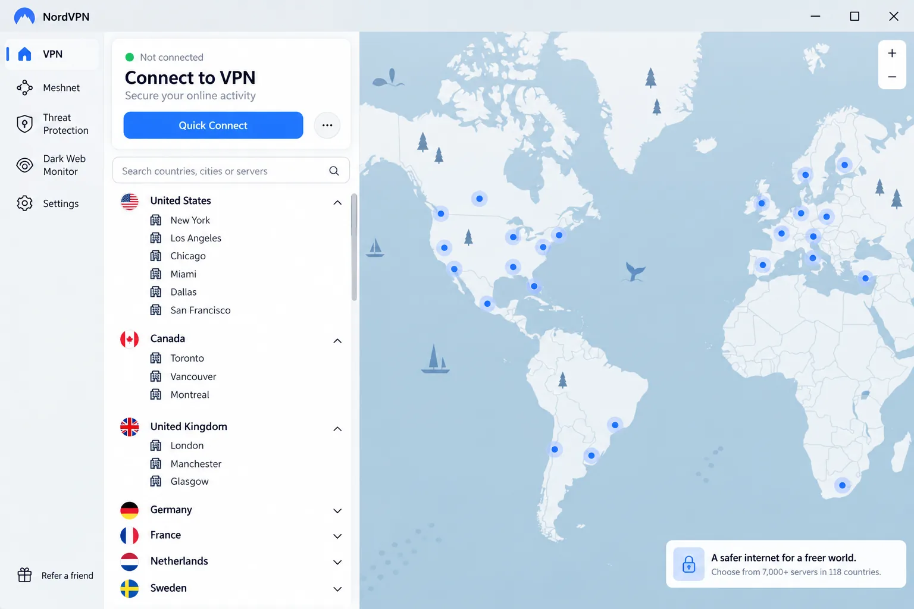Click the city icon beside London
914x609 pixels.
[156, 445]
